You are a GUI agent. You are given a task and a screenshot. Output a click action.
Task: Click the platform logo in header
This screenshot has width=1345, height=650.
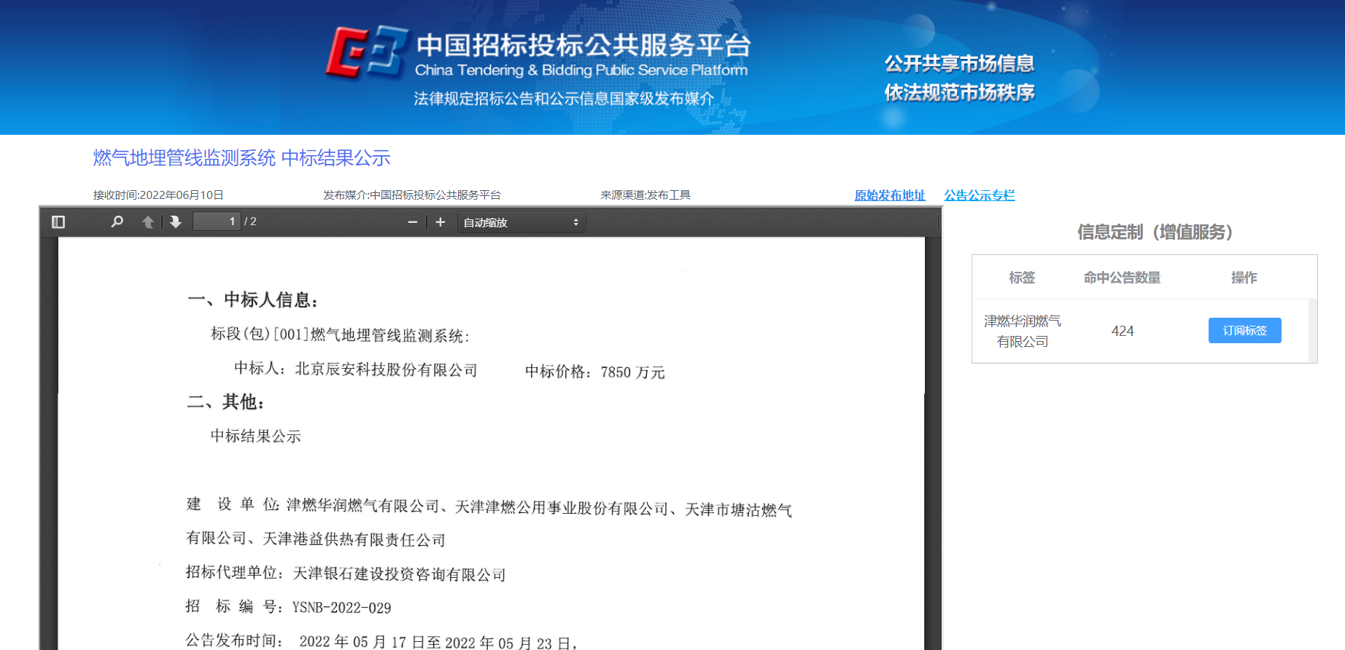(366, 52)
